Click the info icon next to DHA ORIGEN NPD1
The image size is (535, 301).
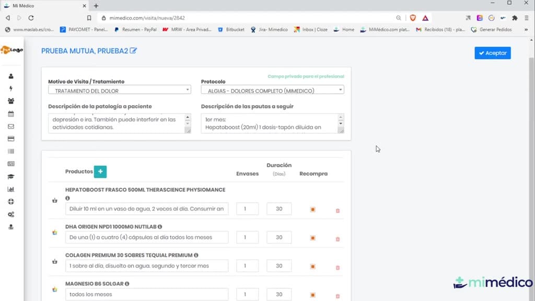pyautogui.click(x=160, y=227)
